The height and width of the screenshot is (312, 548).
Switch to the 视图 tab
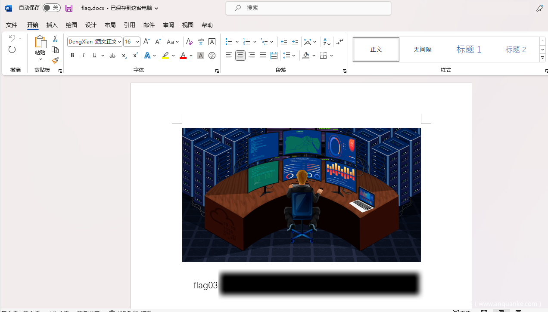tap(188, 25)
